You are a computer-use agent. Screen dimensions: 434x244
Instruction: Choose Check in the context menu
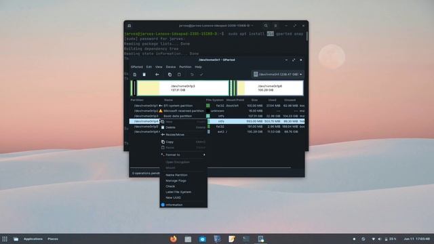[x=184, y=186]
